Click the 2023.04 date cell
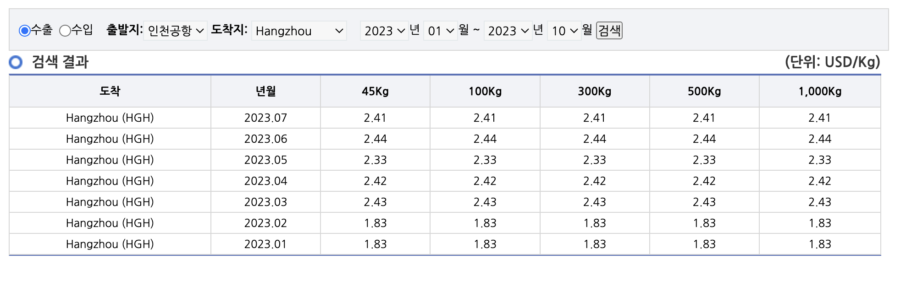 click(265, 181)
